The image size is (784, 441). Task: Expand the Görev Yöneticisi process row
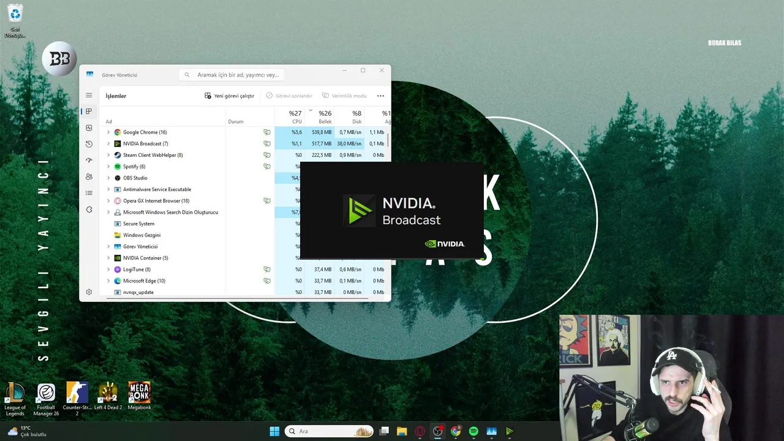[108, 247]
